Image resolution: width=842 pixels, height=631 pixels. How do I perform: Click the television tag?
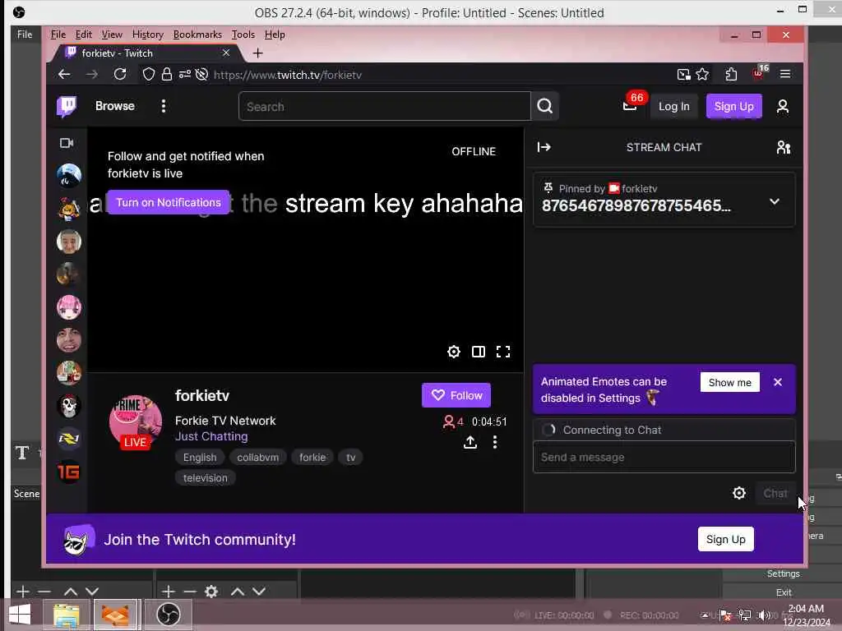[x=205, y=477]
